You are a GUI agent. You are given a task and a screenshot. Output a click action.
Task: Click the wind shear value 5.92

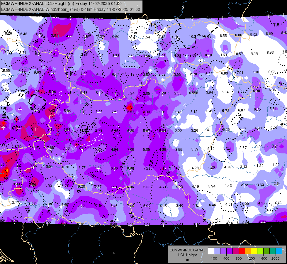pos(49,185)
